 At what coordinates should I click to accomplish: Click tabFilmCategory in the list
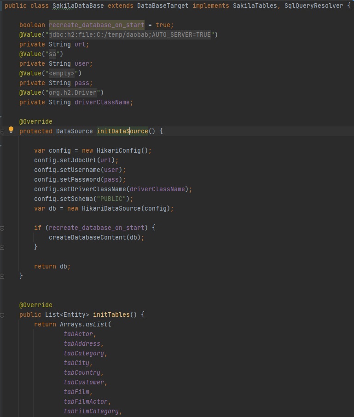click(91, 411)
